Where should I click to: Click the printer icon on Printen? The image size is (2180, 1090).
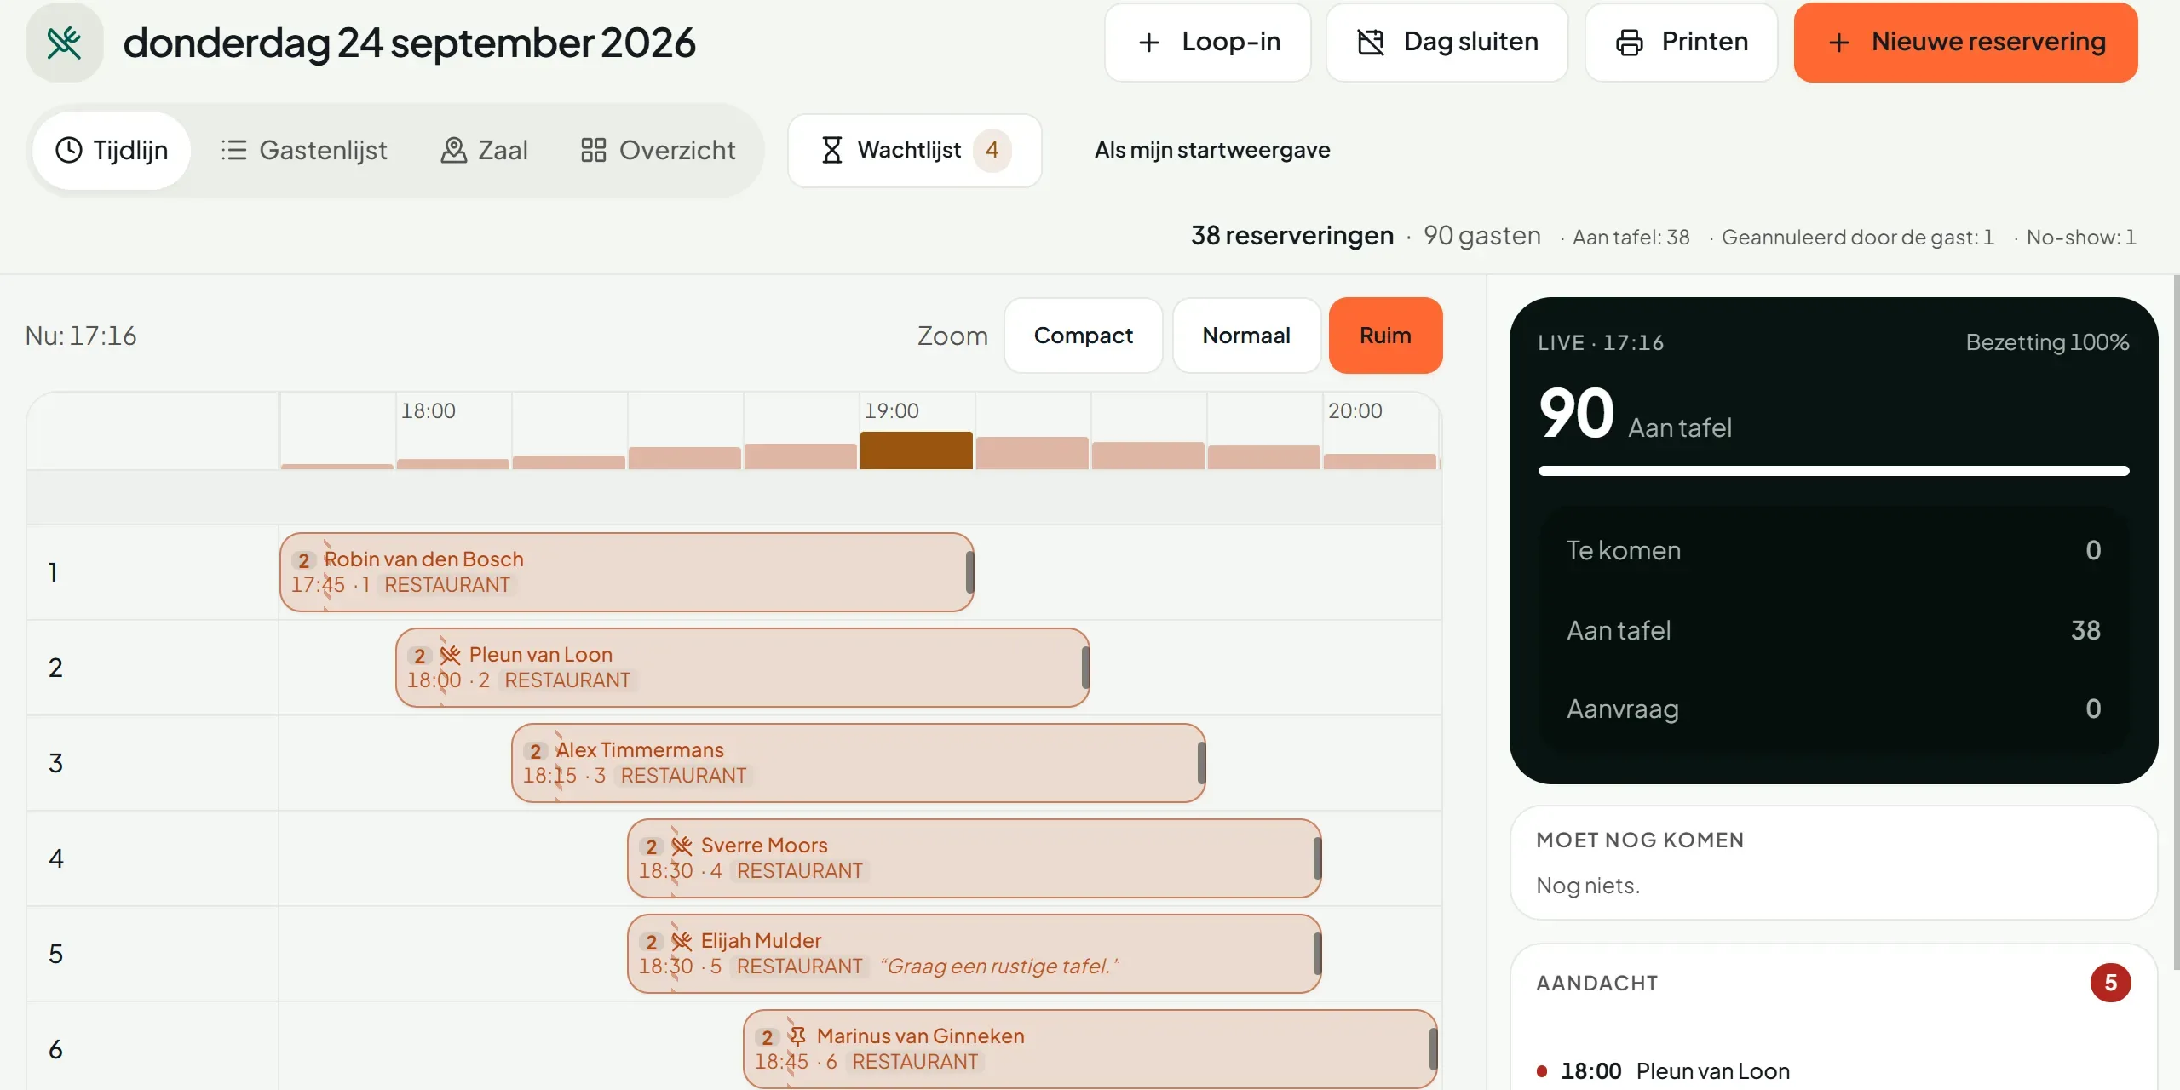[1629, 43]
